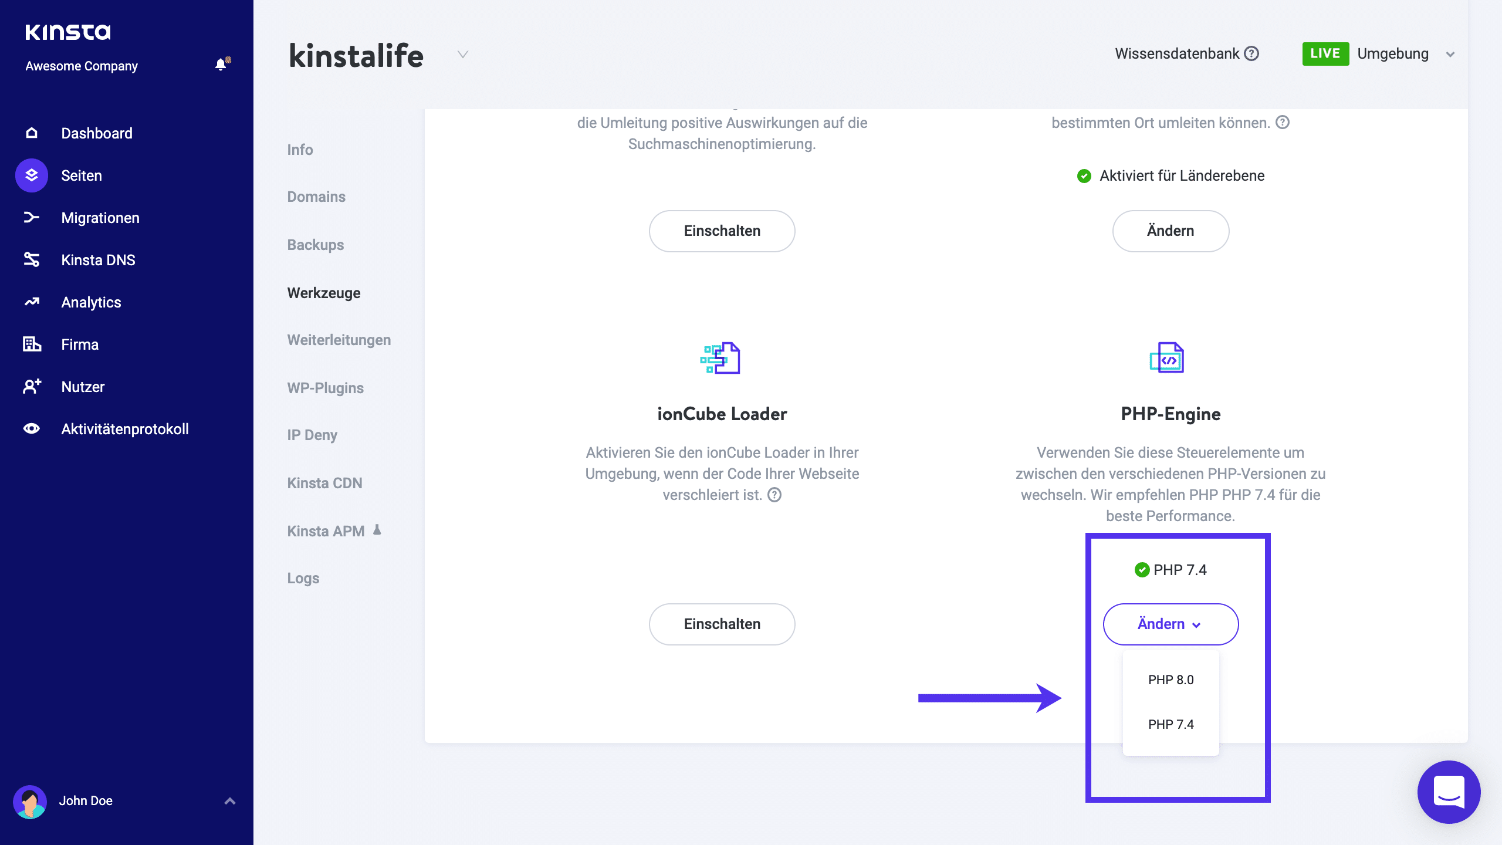1502x845 pixels.
Task: Click the Kinsta logo
Action: pyautogui.click(x=67, y=32)
